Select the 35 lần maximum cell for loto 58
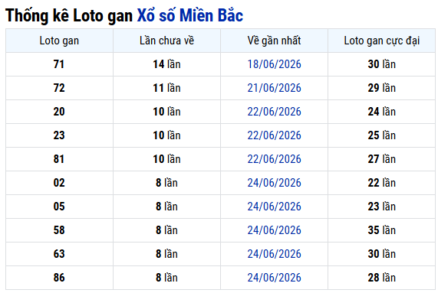Image resolution: width=438 pixels, height=293 pixels. (x=381, y=230)
